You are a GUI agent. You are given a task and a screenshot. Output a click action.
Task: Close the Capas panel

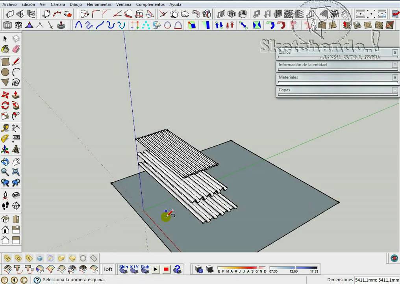tap(394, 90)
